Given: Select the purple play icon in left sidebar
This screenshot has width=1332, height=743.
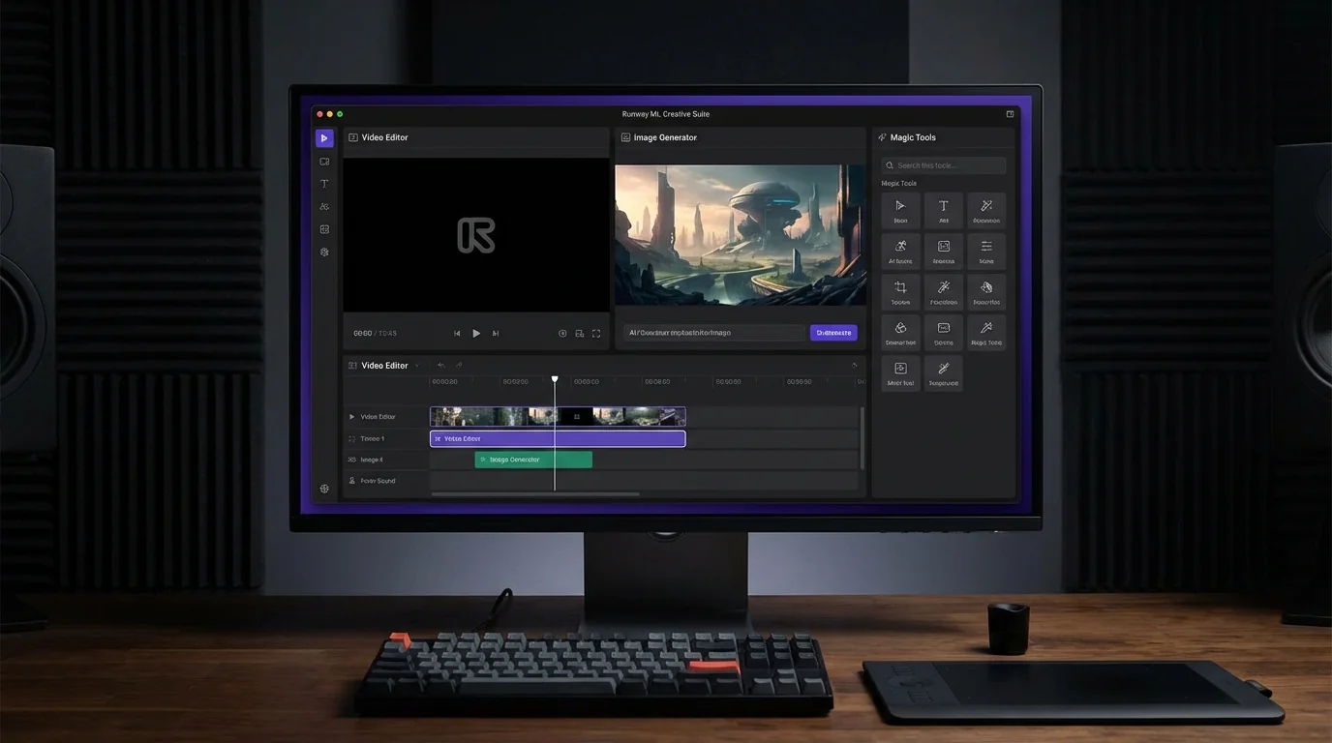Looking at the screenshot, I should 324,138.
